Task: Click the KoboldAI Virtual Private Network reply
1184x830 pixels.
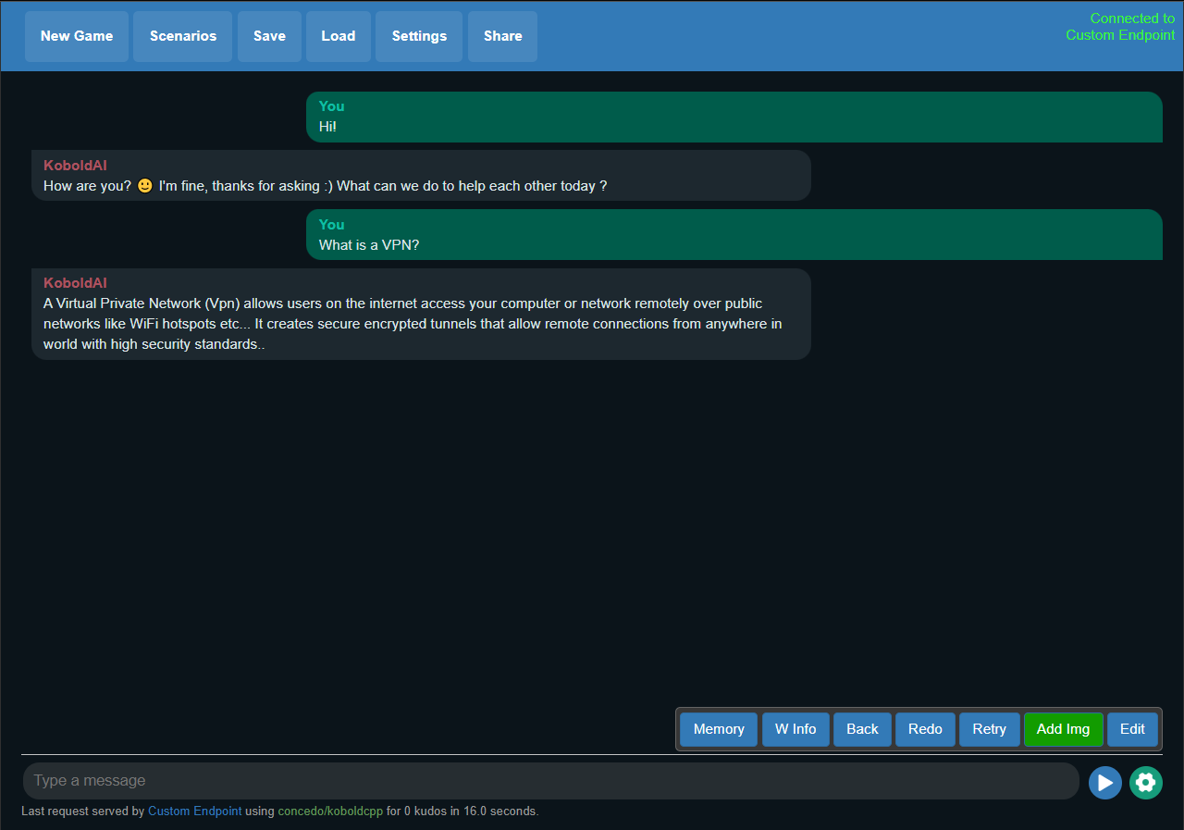Action: coord(421,314)
